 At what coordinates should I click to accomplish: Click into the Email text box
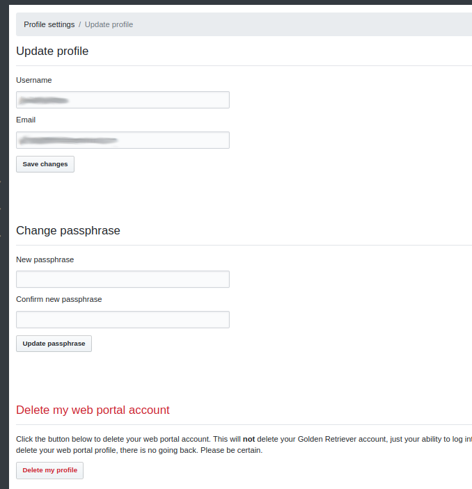(x=123, y=141)
